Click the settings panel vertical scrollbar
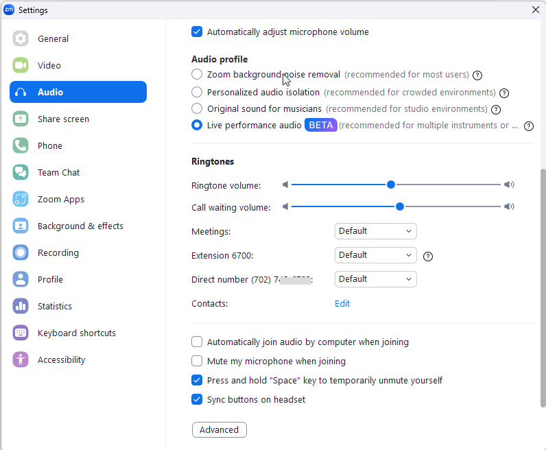This screenshot has width=546, height=450. pos(543,288)
